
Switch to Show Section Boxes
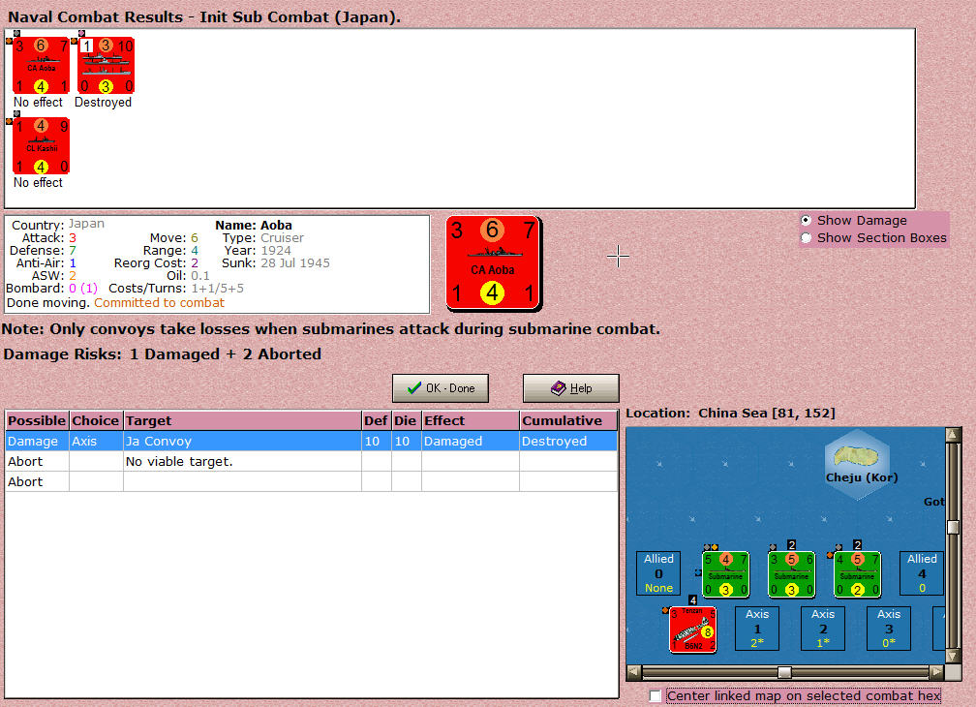[806, 236]
